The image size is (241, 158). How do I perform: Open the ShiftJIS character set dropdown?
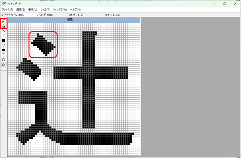27,15
